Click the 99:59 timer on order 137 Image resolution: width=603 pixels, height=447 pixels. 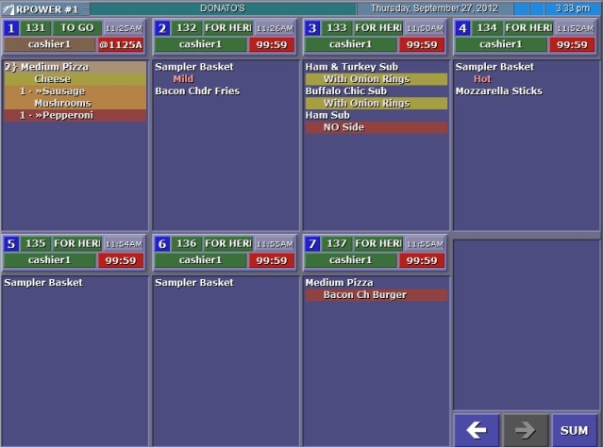coord(422,260)
